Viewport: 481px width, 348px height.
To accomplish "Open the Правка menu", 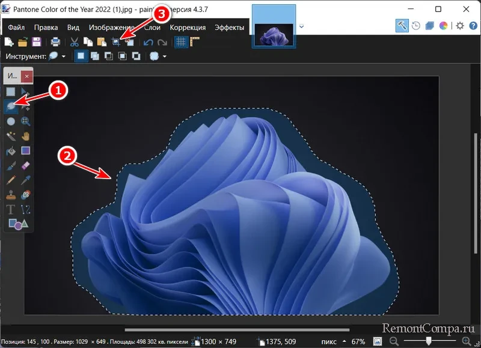I will coord(46,27).
